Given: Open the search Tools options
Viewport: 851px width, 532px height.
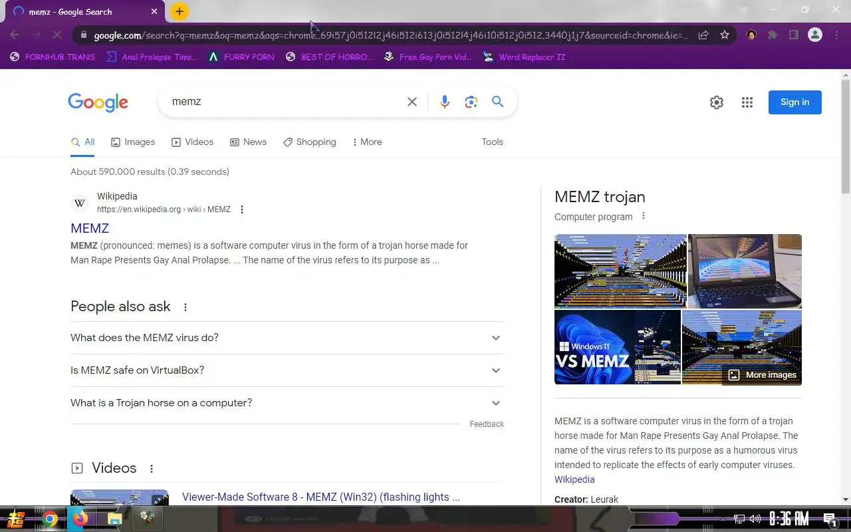Looking at the screenshot, I should click(492, 142).
